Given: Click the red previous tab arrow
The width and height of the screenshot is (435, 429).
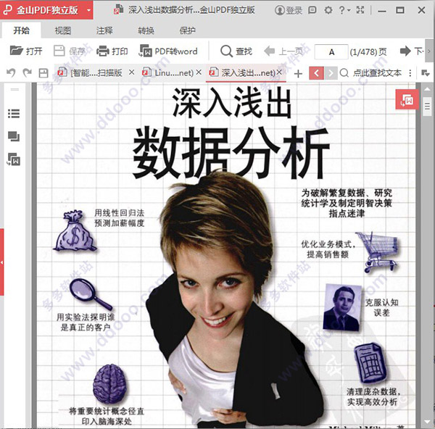Looking at the screenshot, I should coord(316,73).
